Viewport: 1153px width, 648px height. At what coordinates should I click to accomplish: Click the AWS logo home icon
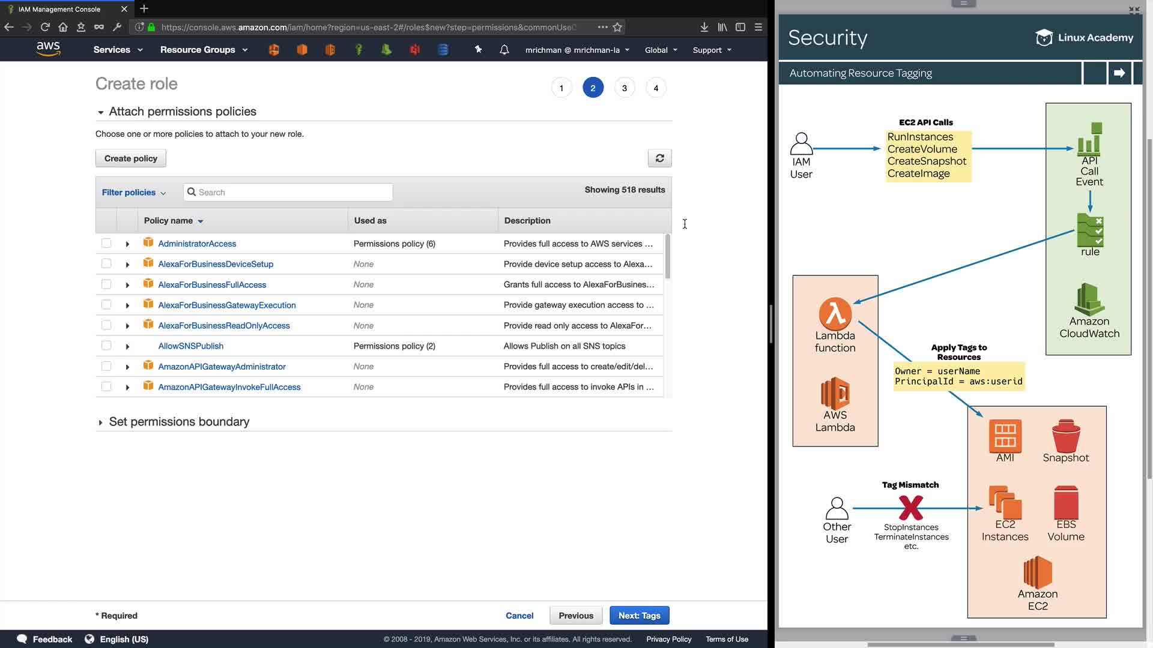[48, 49]
